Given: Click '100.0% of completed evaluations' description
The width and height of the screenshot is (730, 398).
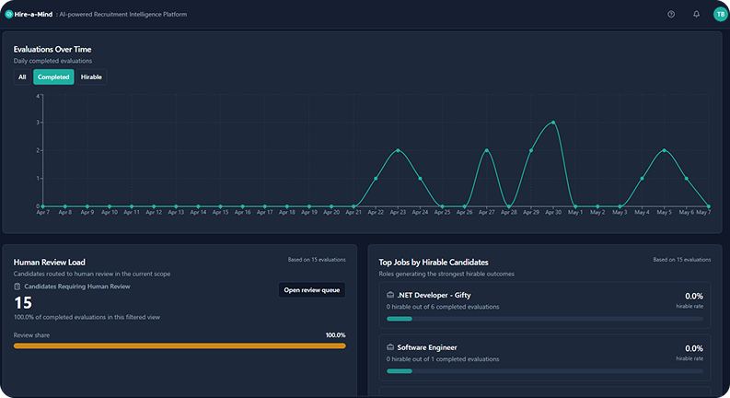Looking at the screenshot, I should [87, 317].
